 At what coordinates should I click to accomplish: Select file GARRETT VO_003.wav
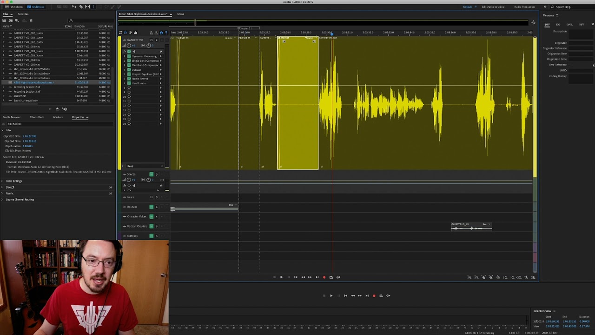(x=27, y=47)
